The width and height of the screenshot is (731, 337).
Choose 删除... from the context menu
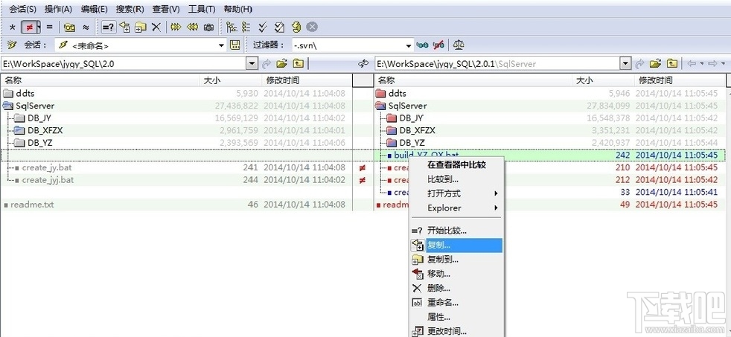[x=456, y=289]
